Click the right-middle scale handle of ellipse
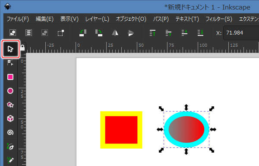Viewport: 259px width, 166px height. (x=213, y=129)
